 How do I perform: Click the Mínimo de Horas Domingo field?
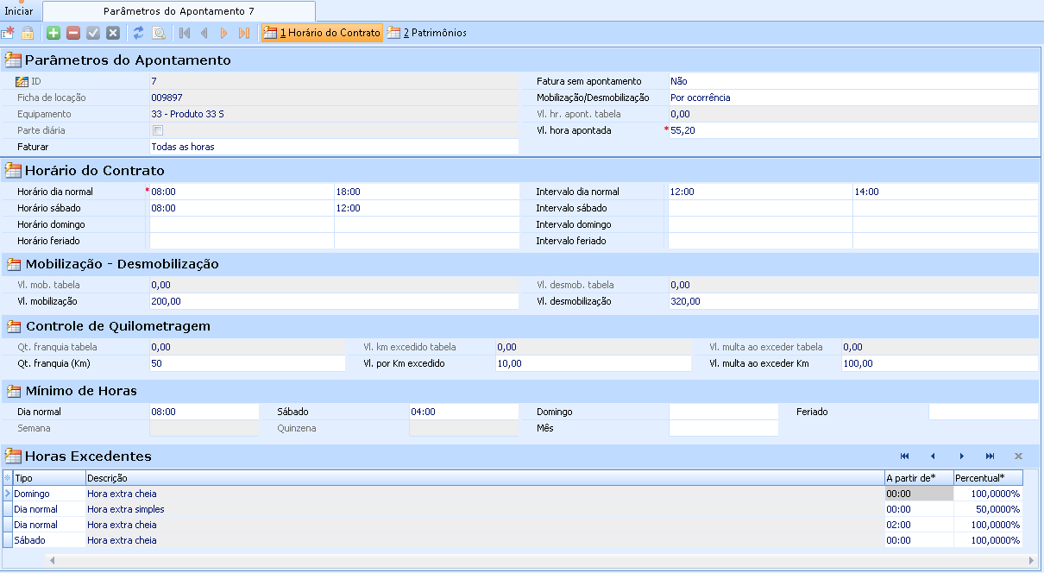click(723, 412)
